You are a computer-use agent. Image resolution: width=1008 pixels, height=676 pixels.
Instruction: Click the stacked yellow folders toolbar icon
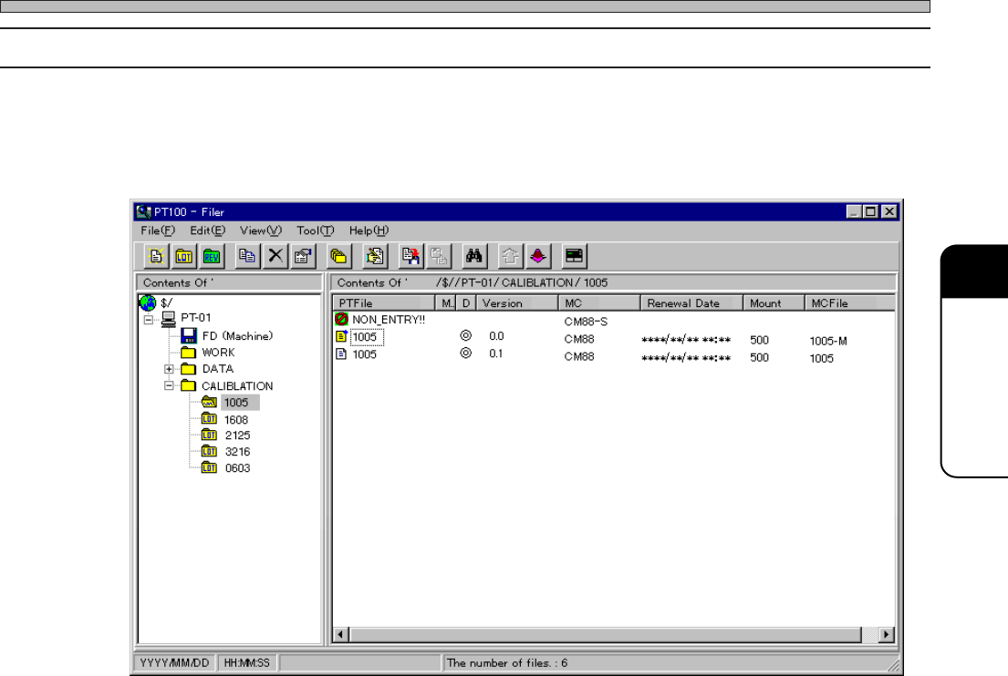[338, 256]
